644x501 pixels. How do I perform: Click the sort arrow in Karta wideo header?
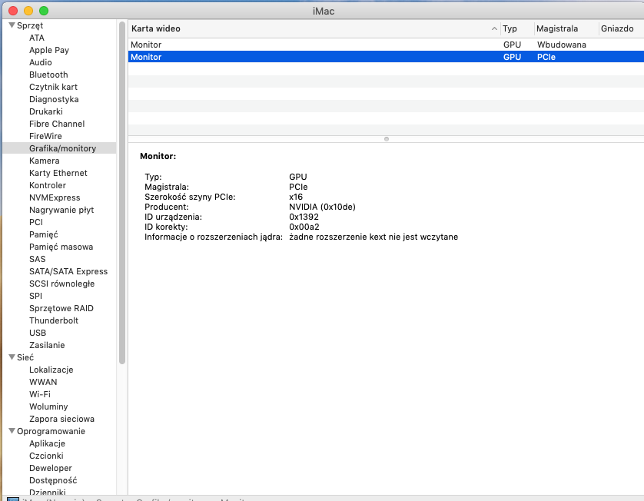coord(494,28)
